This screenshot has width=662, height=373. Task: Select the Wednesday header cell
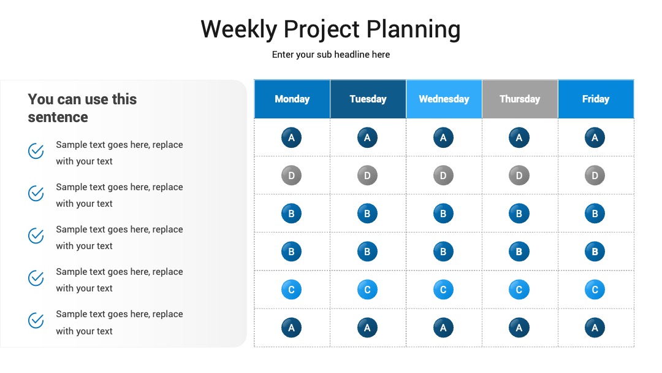coord(444,99)
